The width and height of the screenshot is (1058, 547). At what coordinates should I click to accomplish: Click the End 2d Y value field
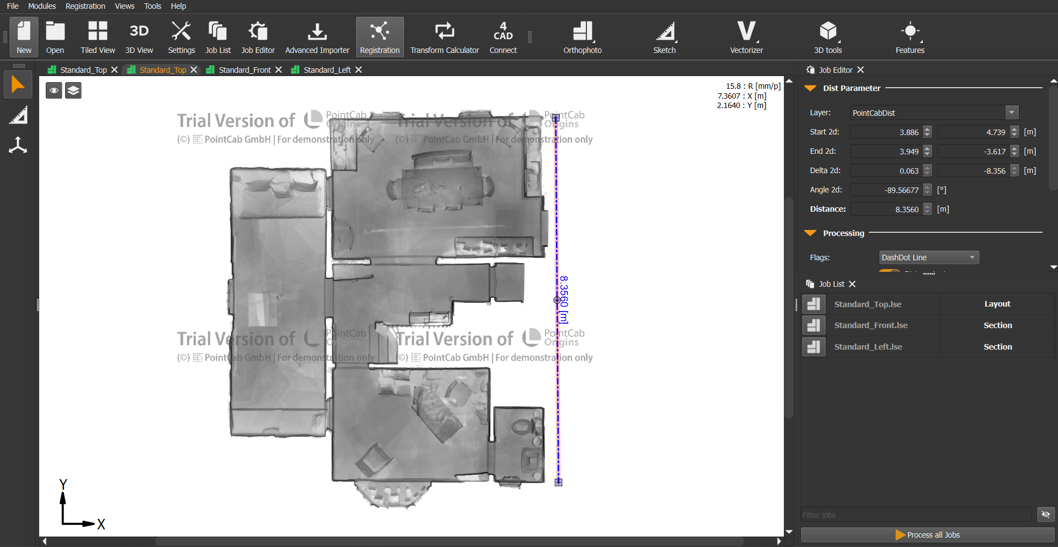(974, 151)
